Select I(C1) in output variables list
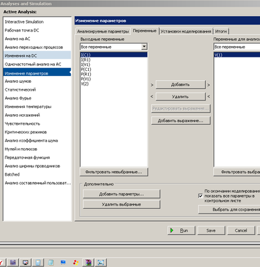Viewport: 260px width, 267px height. pyautogui.click(x=114, y=55)
